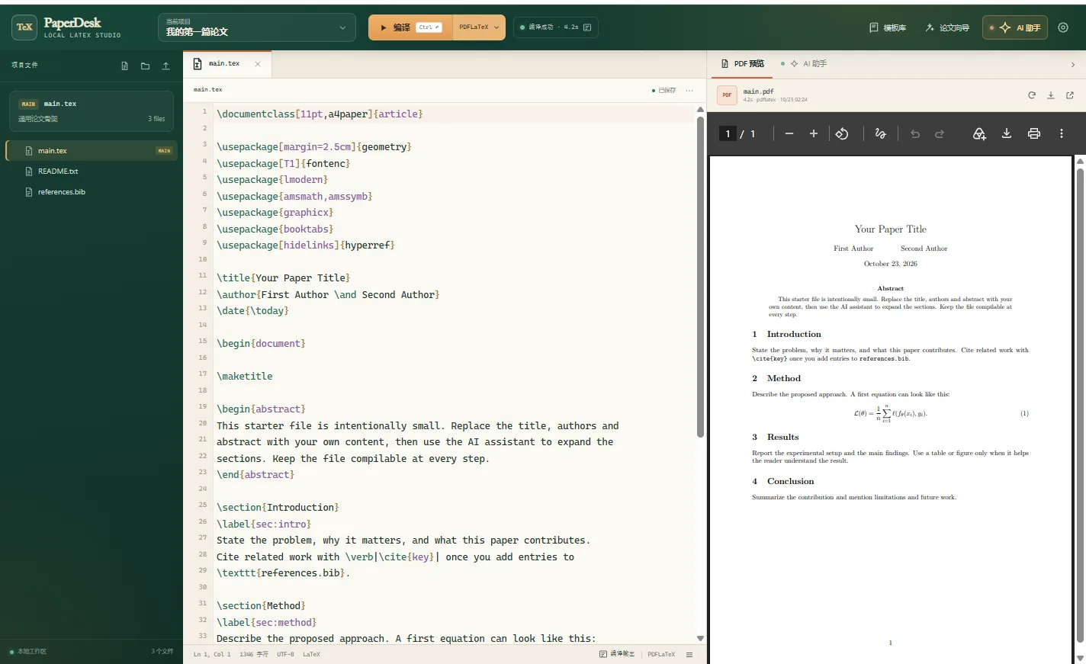Open the editor more options ellipsis
Viewport: 1086px width, 664px height.
[689, 90]
